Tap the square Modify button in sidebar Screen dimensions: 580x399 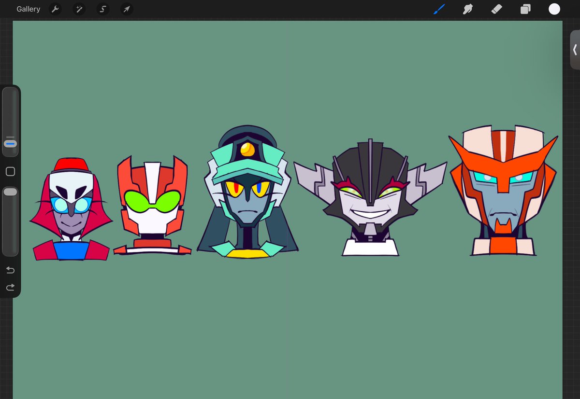tap(10, 171)
